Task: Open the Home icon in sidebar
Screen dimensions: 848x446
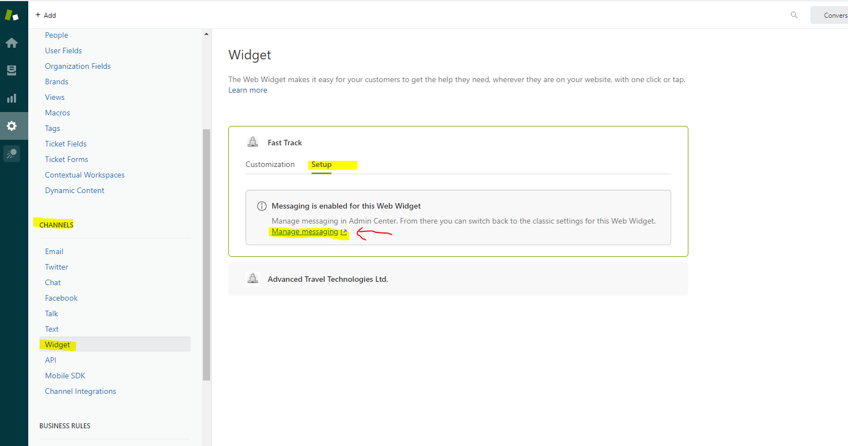Action: 12,43
